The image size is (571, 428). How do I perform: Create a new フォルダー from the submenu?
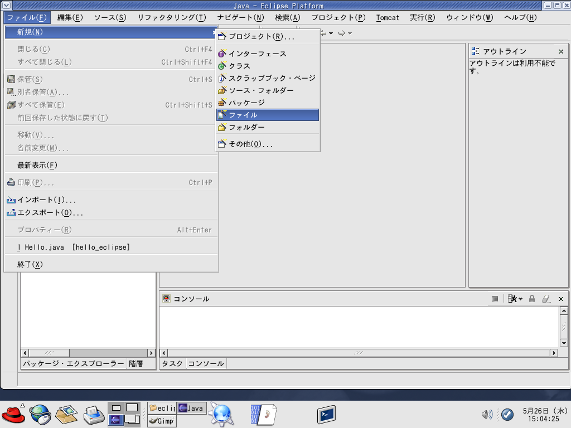click(268, 128)
